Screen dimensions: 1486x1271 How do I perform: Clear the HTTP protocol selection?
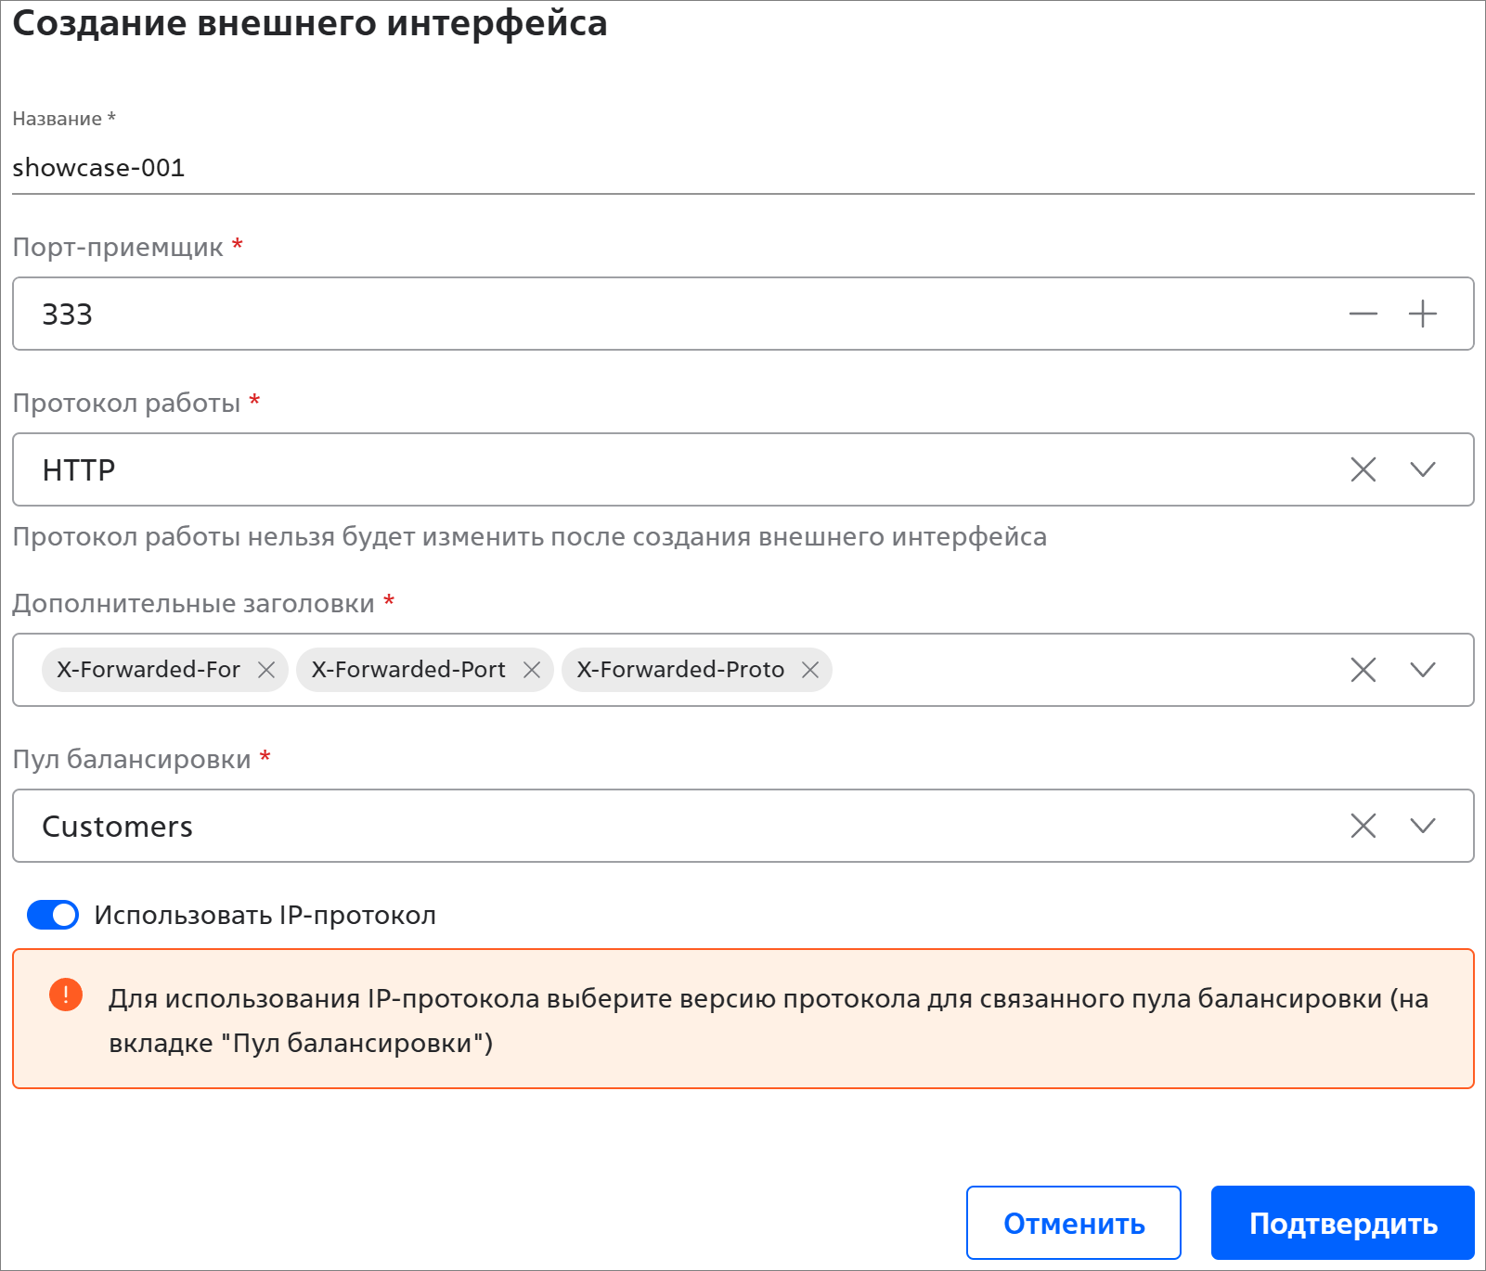point(1363,469)
